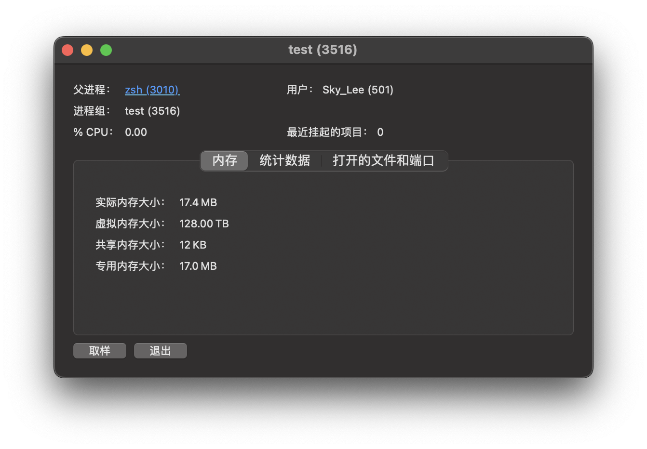Minimize the window with the yellow button
The height and width of the screenshot is (449, 647).
click(x=87, y=50)
